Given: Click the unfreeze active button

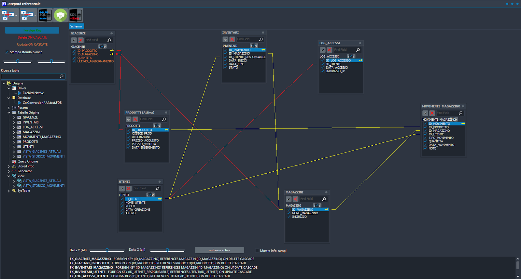Looking at the screenshot, I should click(219, 250).
